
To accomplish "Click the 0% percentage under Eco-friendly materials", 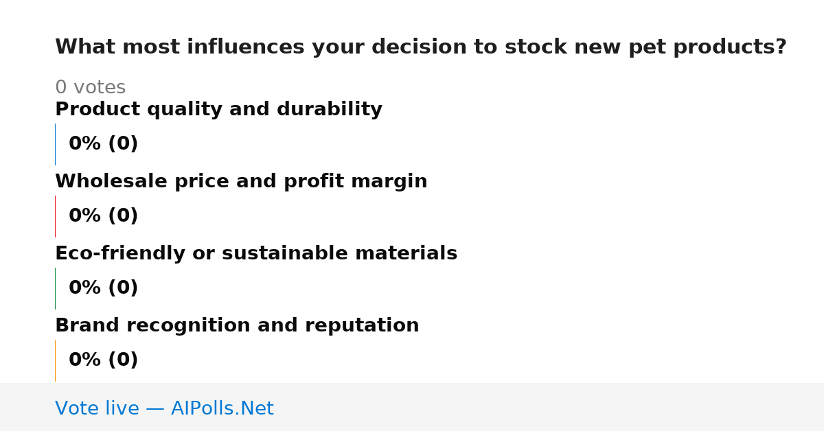I will click(85, 288).
